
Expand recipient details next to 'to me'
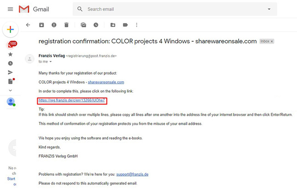[51, 61]
